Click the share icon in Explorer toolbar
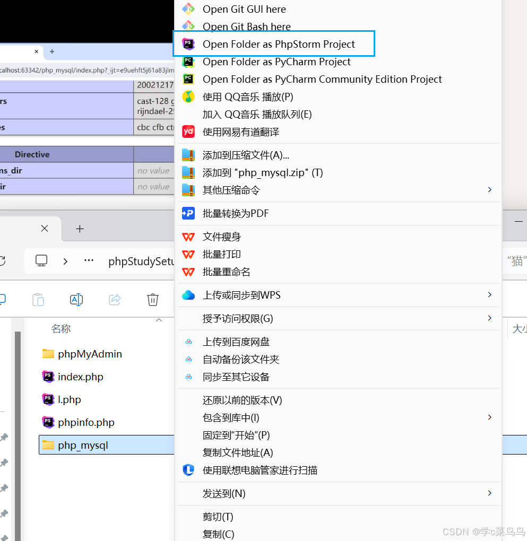Viewport: 527px width, 541px height. [x=115, y=300]
